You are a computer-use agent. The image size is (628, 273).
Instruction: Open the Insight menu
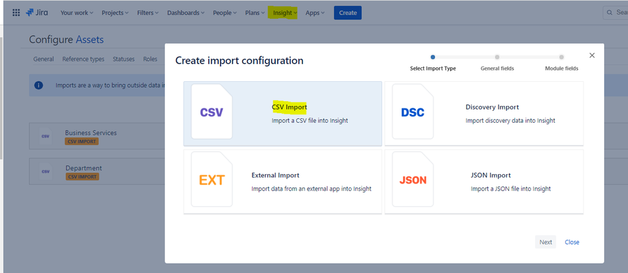pos(285,13)
